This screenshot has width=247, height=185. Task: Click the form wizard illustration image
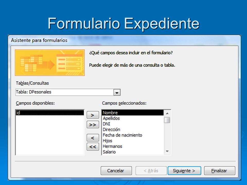point(50,63)
